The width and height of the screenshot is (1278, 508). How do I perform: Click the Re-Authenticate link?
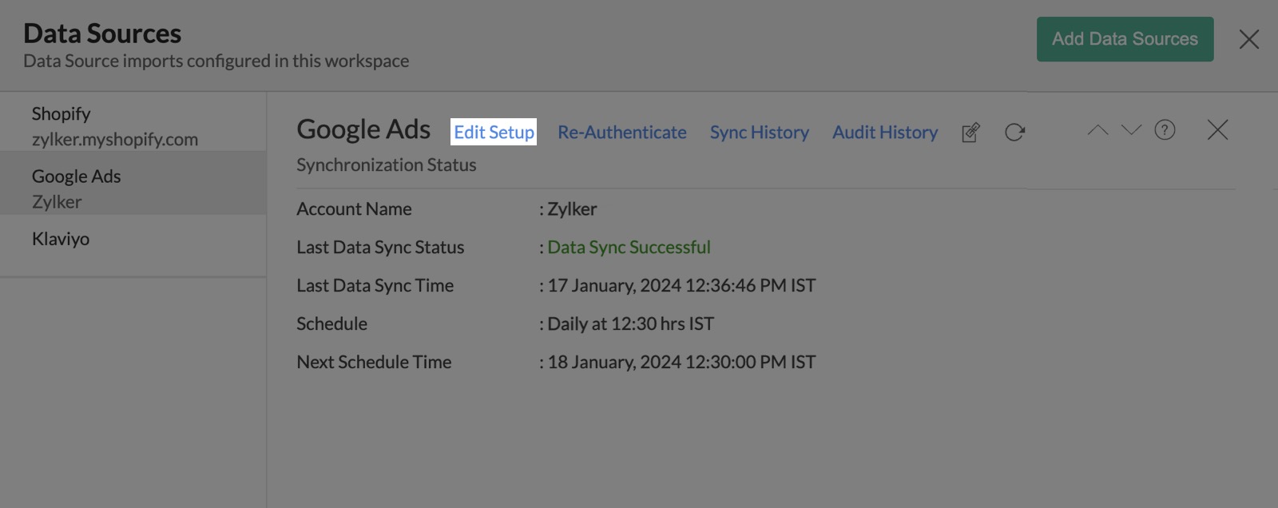point(622,133)
